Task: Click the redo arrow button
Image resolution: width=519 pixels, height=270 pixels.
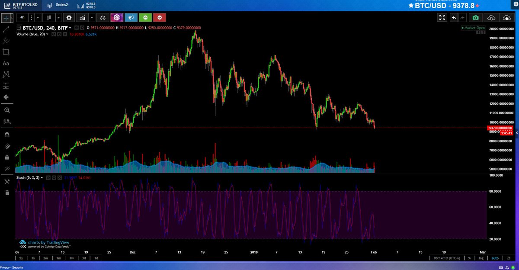Action: point(462,18)
